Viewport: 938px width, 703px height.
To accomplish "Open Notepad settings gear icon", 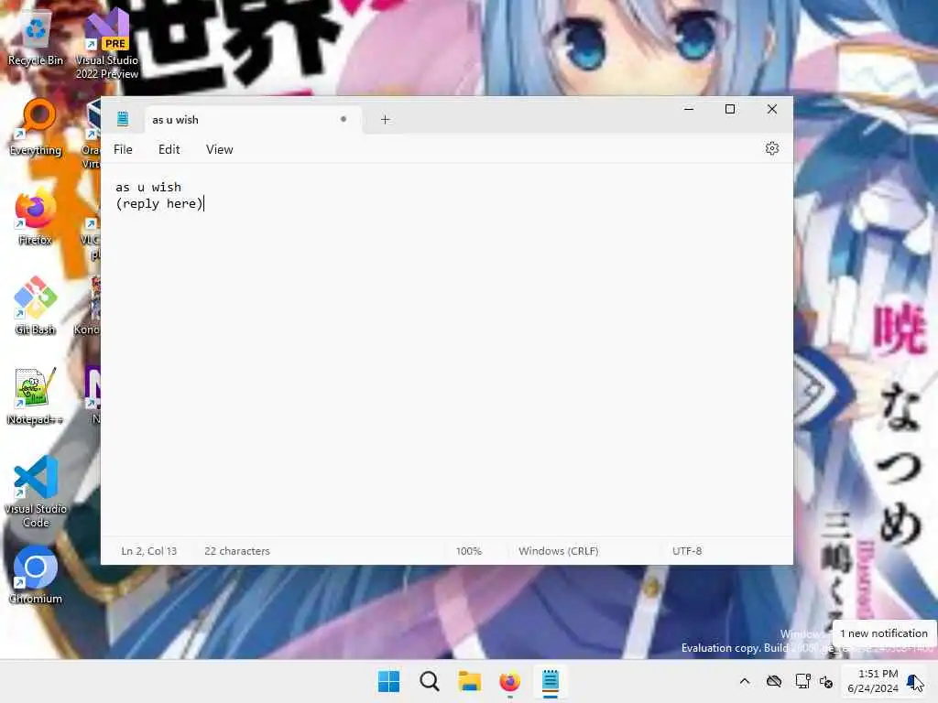I will 771,148.
